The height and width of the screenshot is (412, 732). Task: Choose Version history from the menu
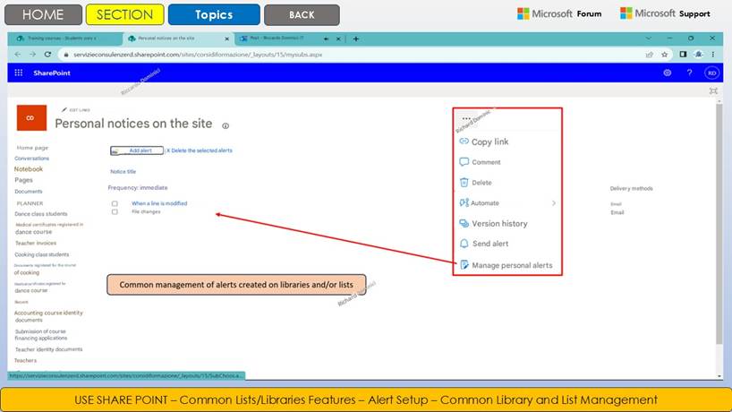tap(499, 223)
